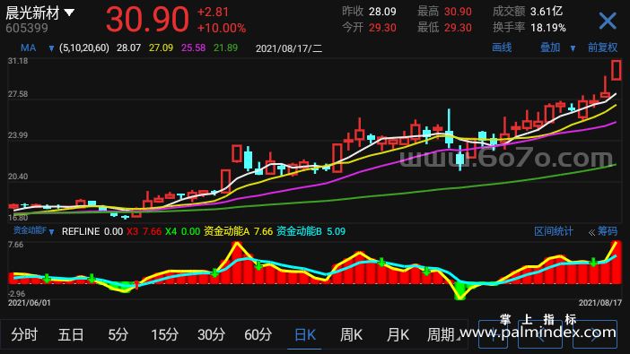Select the 日K daily candlestick tab
This screenshot has width=630, height=354.
tap(305, 334)
